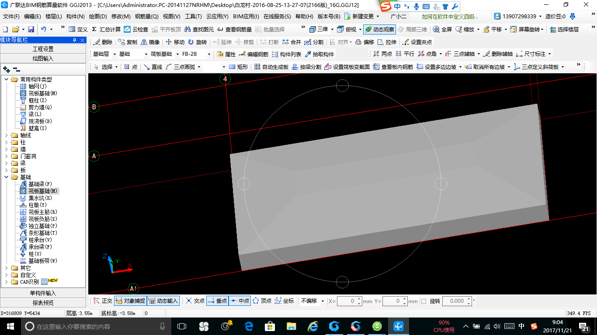Open the FB-28 component dropdown
The height and width of the screenshot is (335, 597).
click(209, 54)
